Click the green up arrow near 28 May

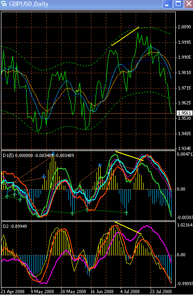point(72,213)
